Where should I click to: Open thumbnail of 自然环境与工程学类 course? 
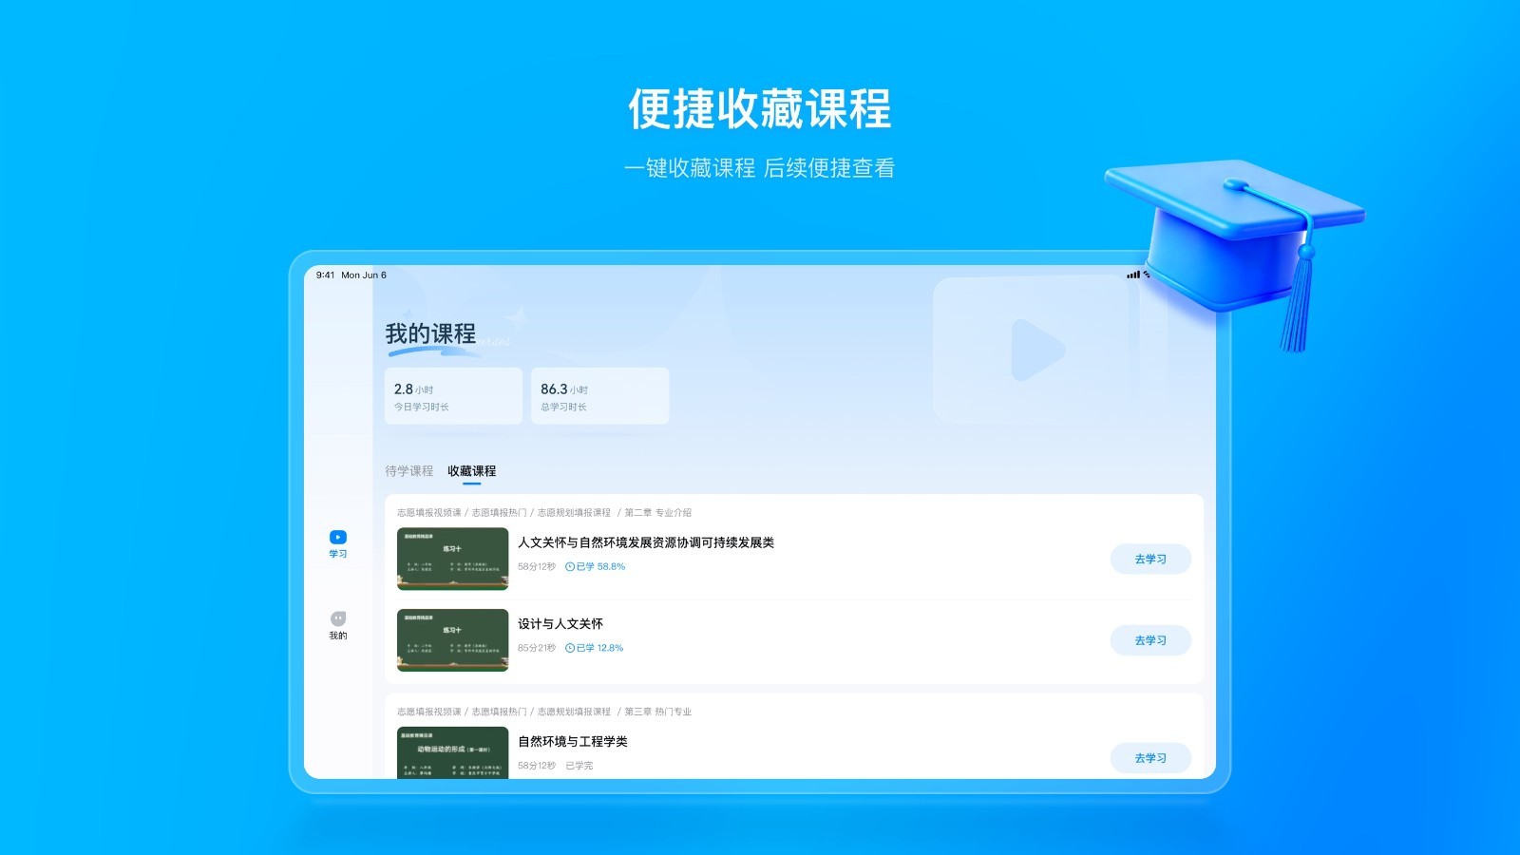pyautogui.click(x=452, y=752)
